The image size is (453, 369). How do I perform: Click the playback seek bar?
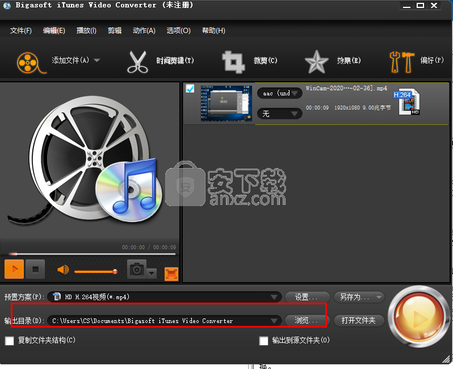coord(92,254)
